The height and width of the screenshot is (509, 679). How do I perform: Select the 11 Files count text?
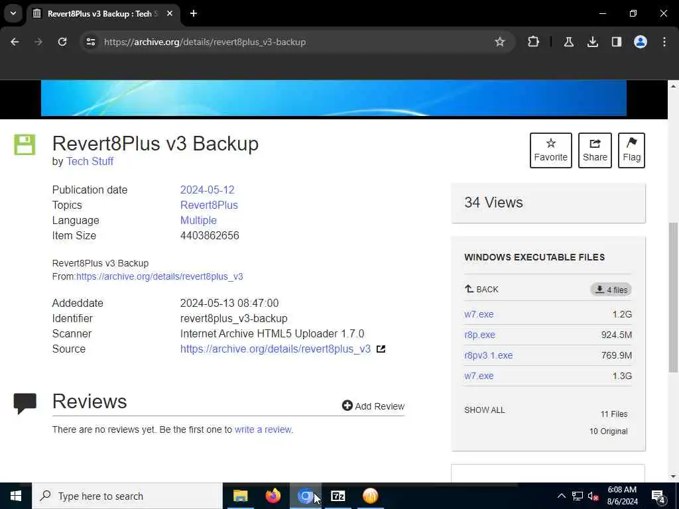(x=613, y=414)
